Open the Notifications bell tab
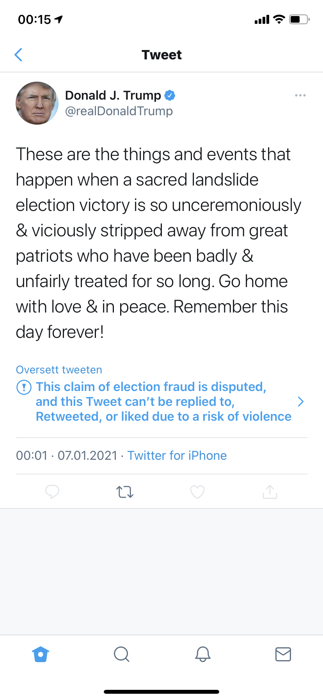The height and width of the screenshot is (700, 323). 202,654
